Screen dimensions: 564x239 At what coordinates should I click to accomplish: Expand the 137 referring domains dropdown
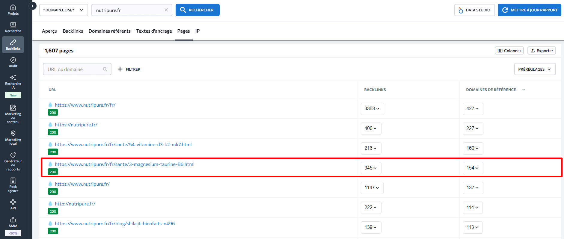click(473, 188)
